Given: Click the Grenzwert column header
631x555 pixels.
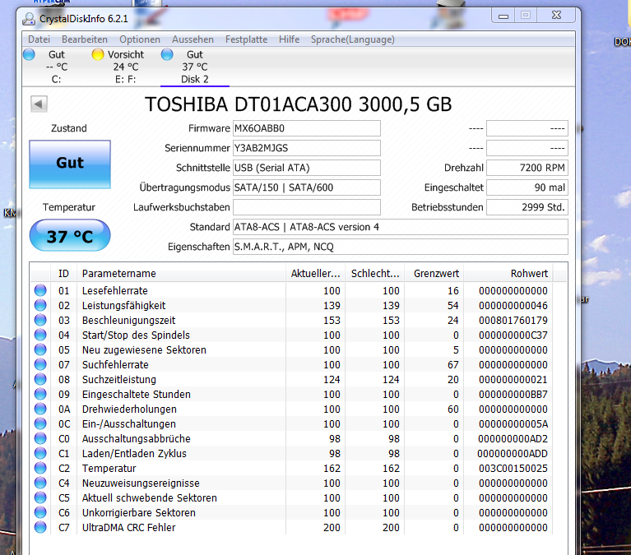Looking at the screenshot, I should pyautogui.click(x=434, y=274).
